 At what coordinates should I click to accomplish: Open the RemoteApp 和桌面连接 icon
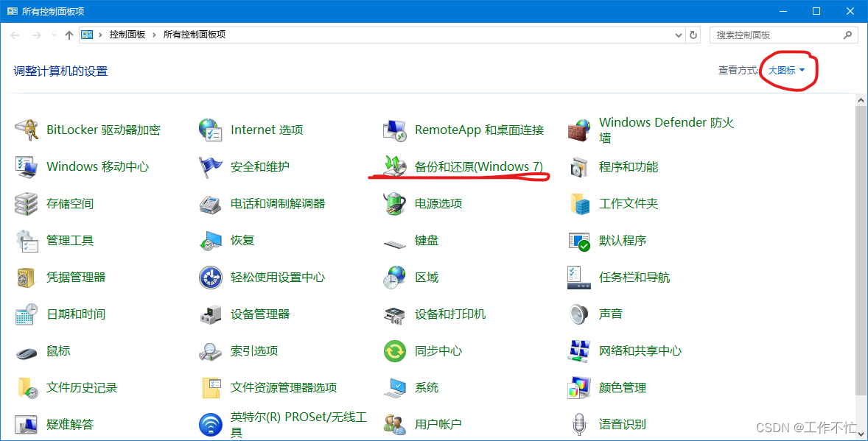point(395,130)
